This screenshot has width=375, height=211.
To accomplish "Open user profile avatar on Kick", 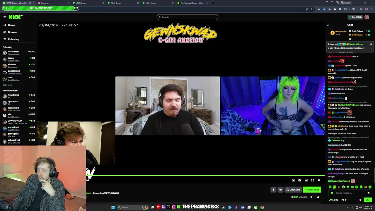I will 367,17.
